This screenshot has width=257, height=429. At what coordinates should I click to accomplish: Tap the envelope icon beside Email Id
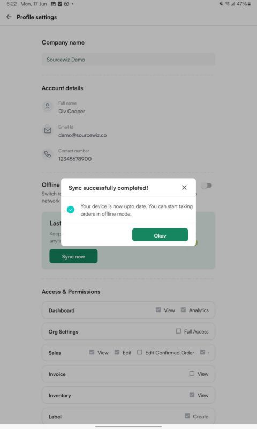[48, 130]
